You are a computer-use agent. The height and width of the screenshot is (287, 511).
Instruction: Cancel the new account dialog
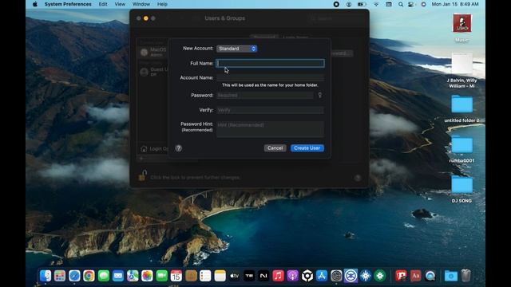point(275,148)
